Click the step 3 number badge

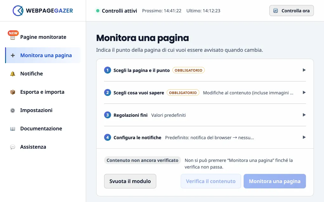[108, 115]
